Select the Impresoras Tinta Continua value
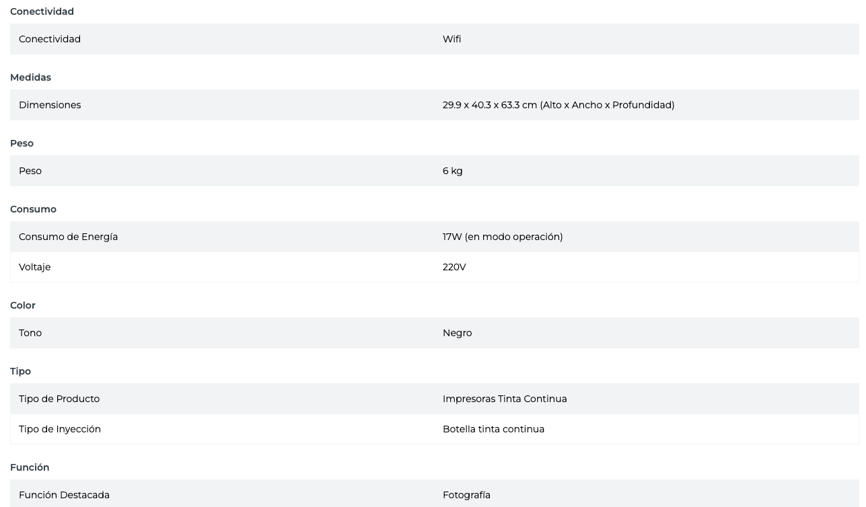 (505, 399)
